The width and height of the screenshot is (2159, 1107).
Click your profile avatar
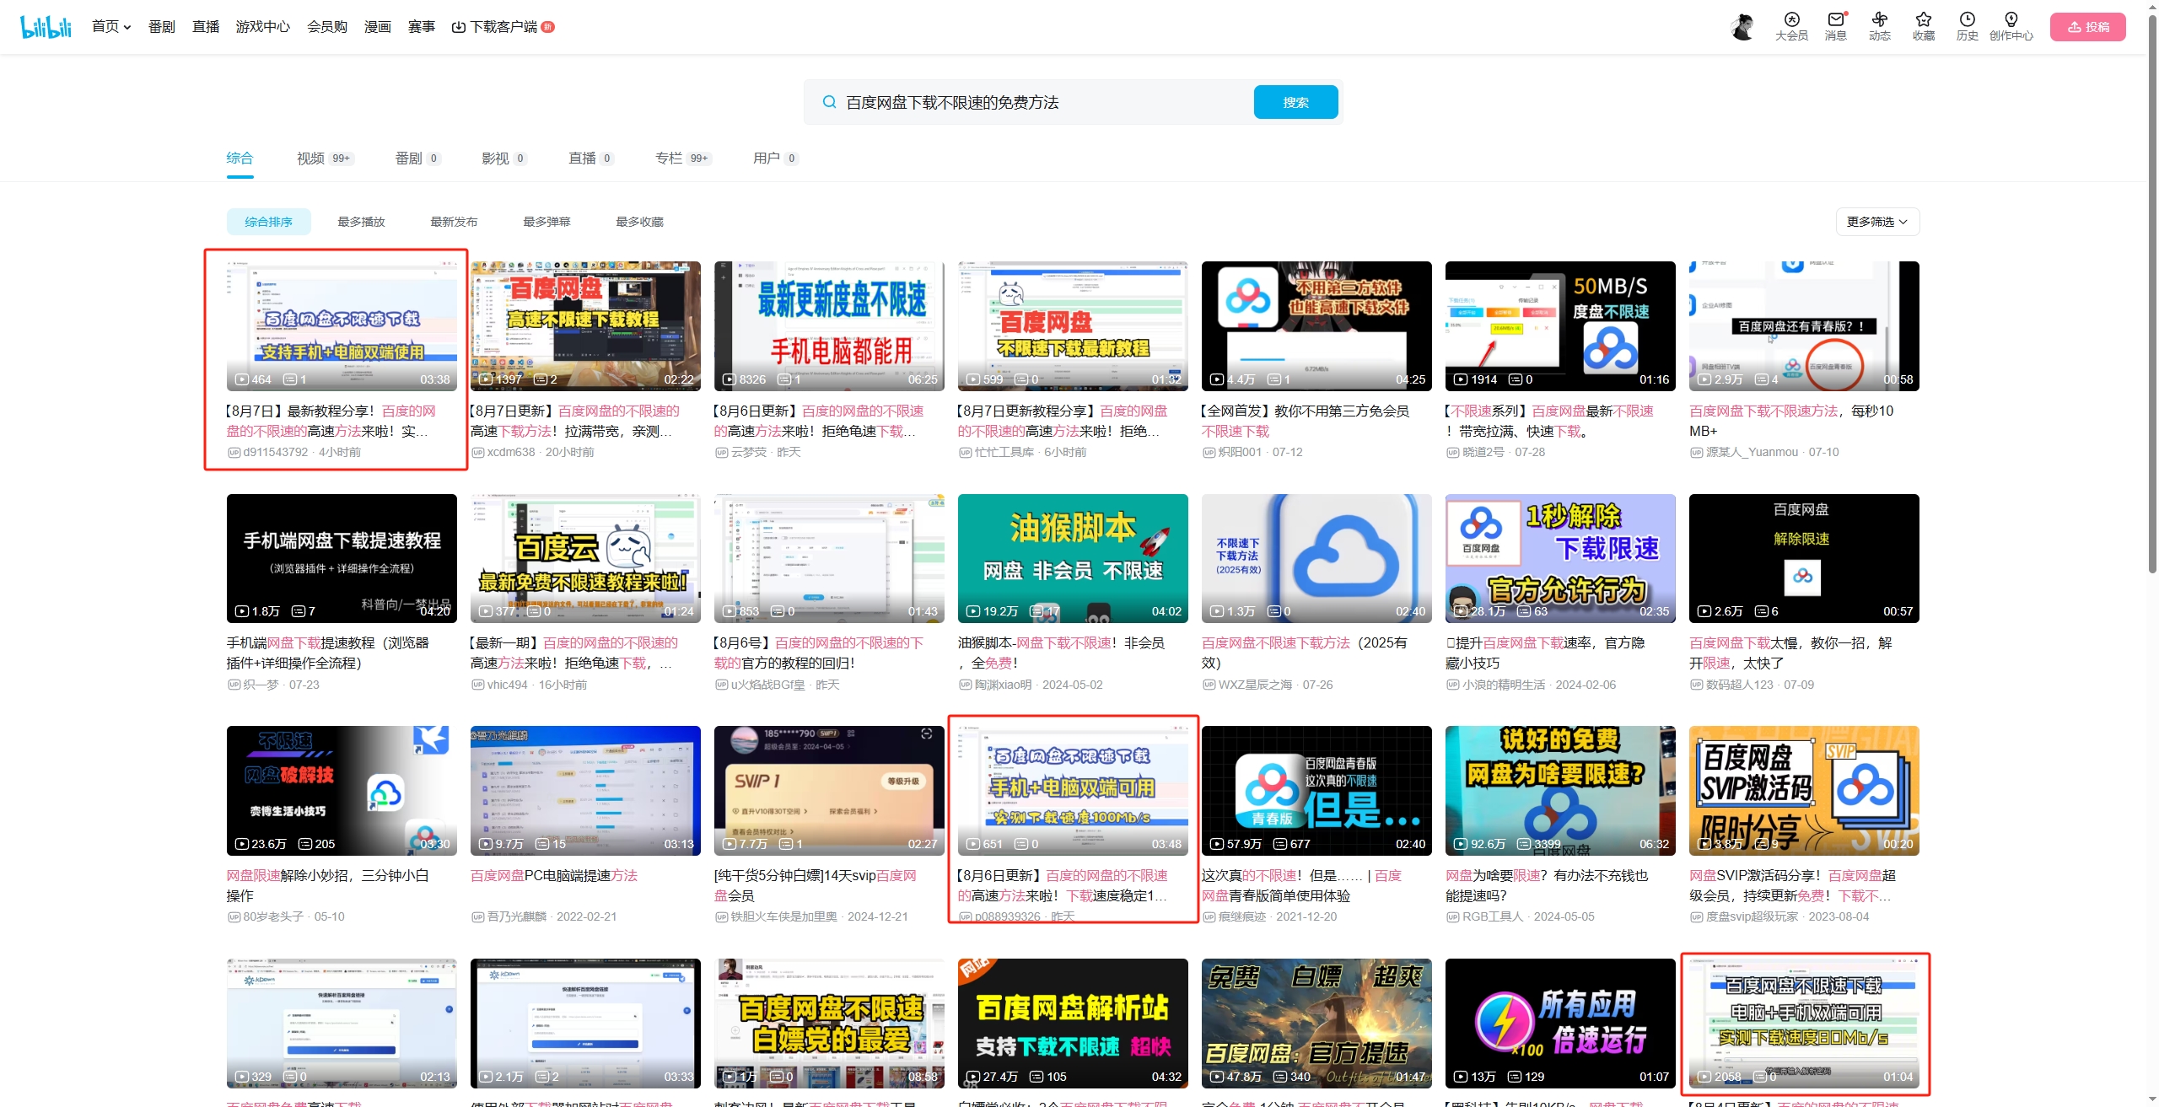click(x=1742, y=26)
